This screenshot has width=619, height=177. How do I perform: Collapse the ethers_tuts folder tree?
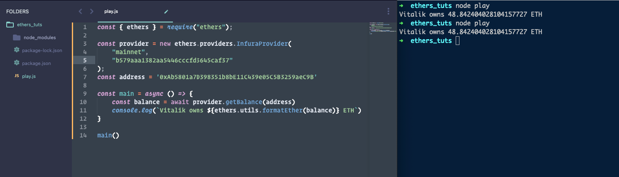(29, 25)
